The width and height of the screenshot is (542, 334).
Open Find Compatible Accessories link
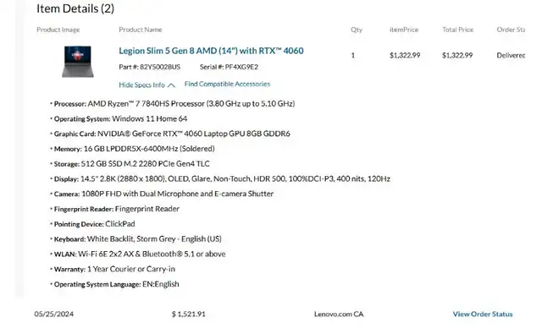click(227, 84)
